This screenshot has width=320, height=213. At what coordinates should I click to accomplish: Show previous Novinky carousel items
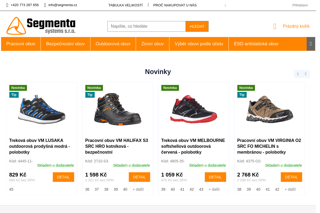pyautogui.click(x=298, y=74)
